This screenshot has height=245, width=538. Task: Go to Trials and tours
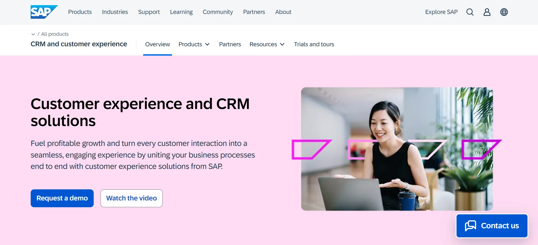click(x=314, y=44)
